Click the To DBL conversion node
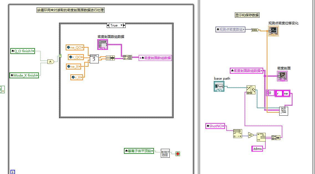This screenshot has height=174, width=315. 255,30
